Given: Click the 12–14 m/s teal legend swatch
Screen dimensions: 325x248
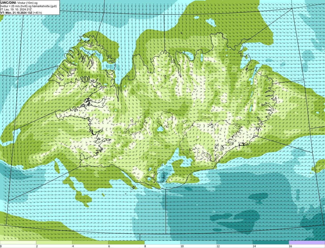Looking at the screenshot, I should (x=235, y=242).
